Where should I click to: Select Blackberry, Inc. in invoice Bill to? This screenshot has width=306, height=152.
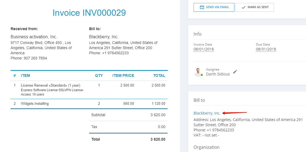(x=104, y=37)
